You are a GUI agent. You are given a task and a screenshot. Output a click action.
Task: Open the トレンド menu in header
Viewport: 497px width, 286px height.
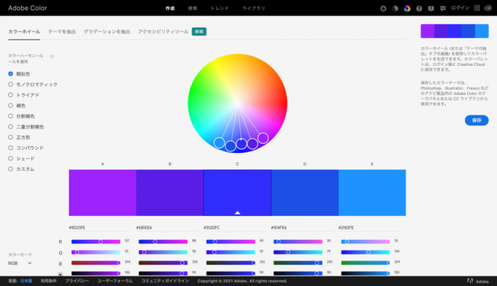point(220,8)
